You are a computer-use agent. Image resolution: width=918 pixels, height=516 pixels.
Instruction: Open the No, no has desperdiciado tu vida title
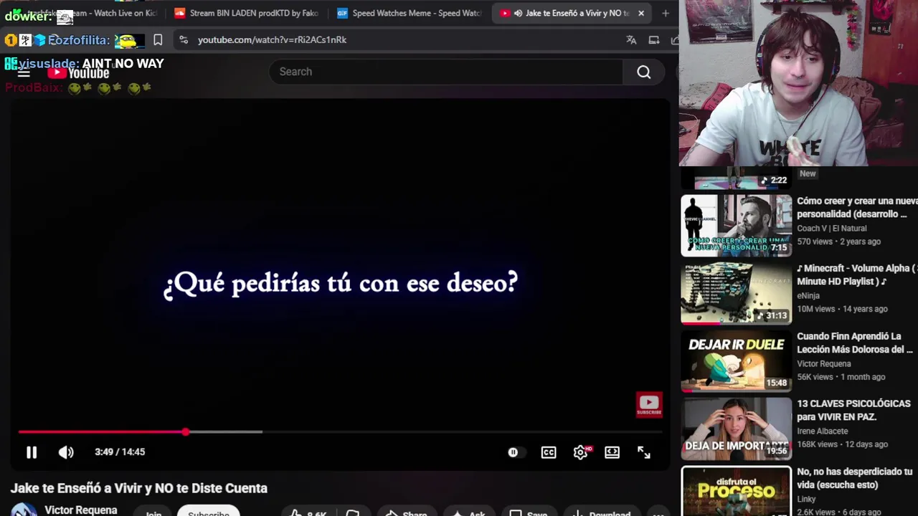point(854,478)
